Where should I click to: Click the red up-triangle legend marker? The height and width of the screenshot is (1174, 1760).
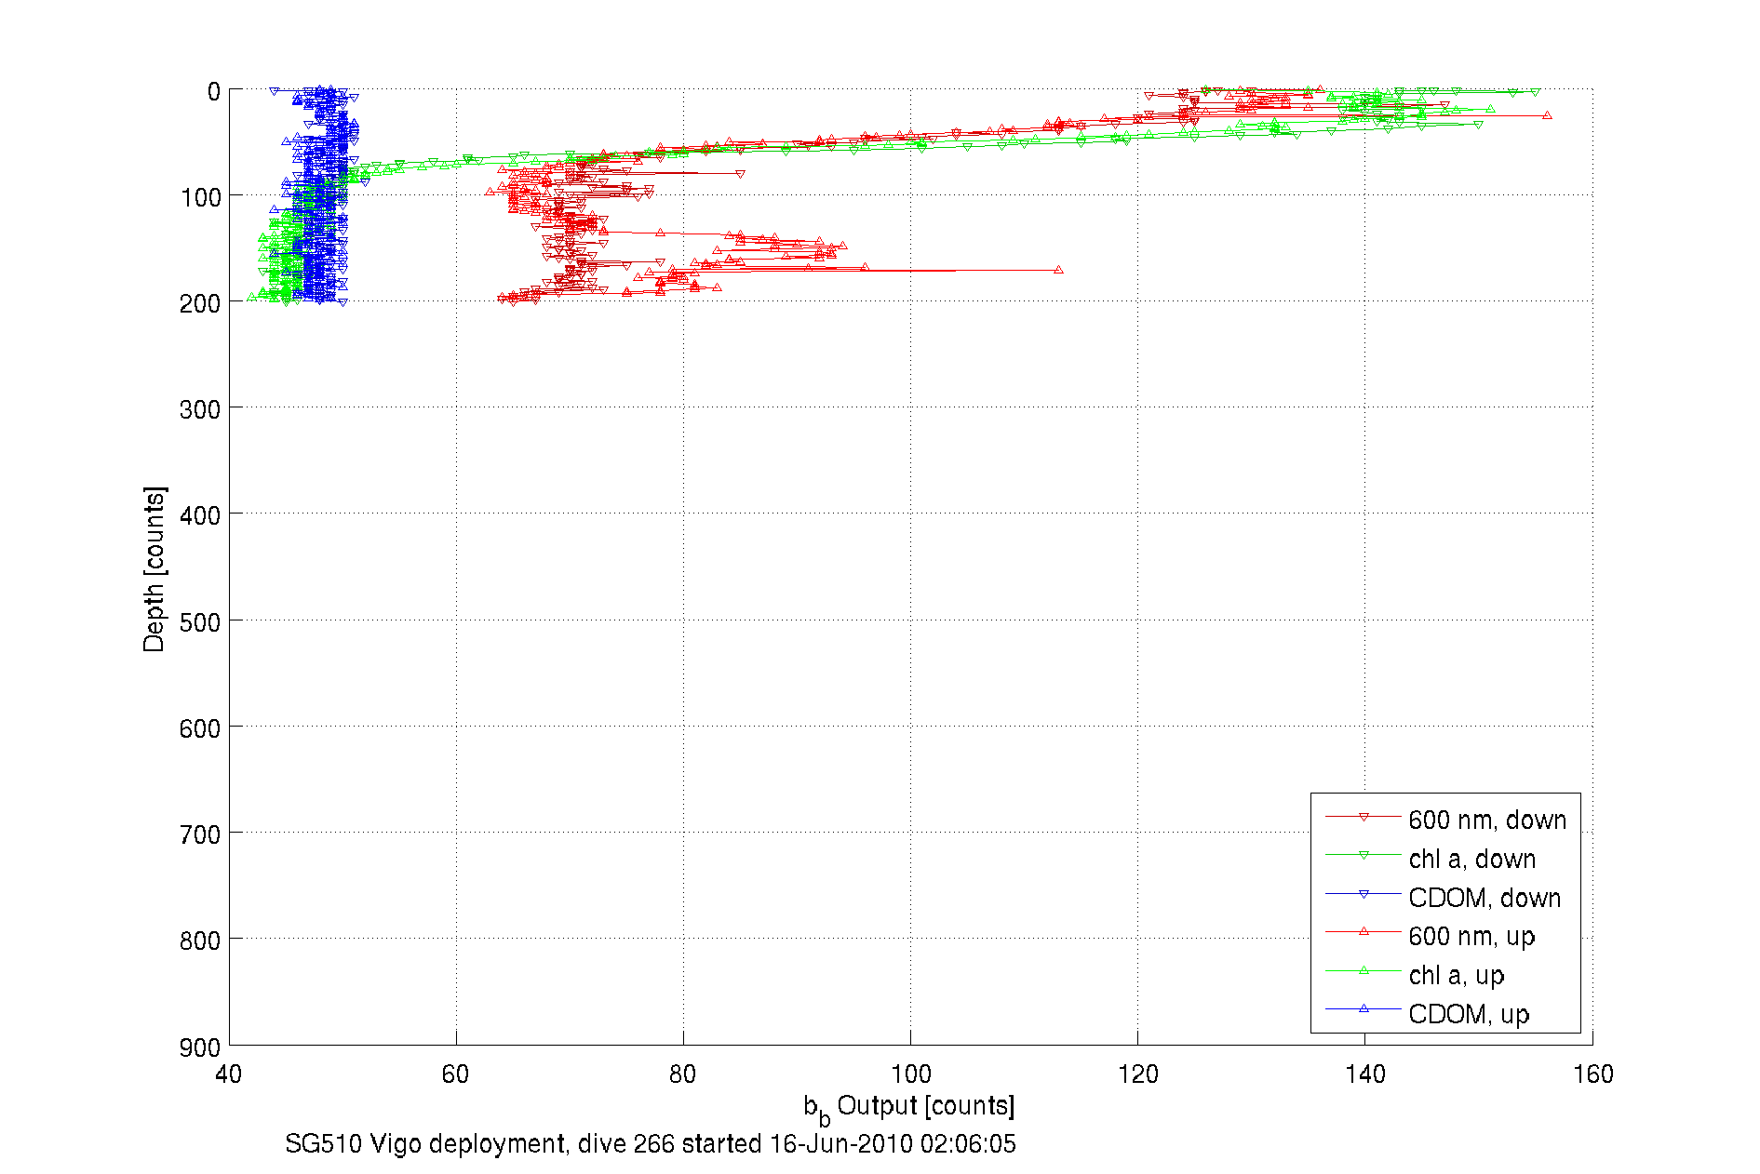click(1364, 931)
